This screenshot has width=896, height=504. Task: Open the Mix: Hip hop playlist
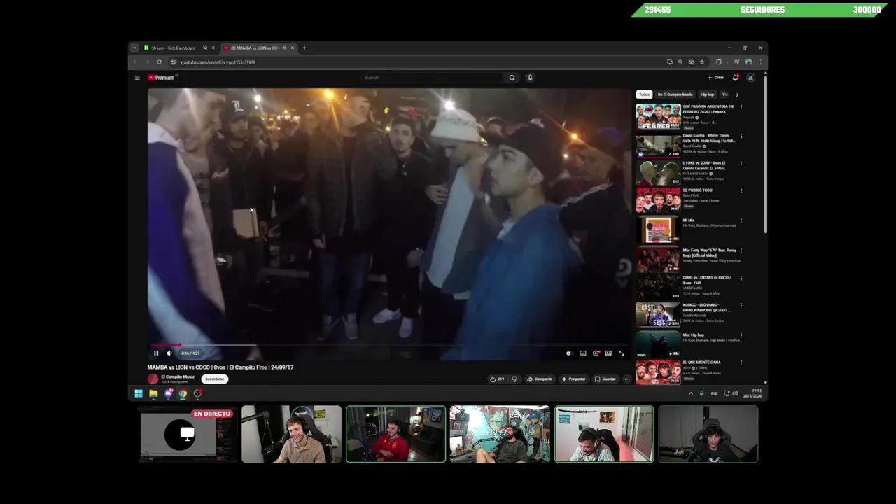(x=658, y=344)
